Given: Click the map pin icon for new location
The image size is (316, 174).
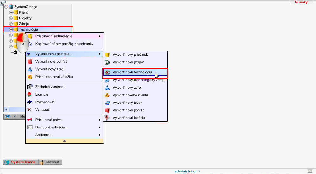Looking at the screenshot, I should [x=107, y=118].
